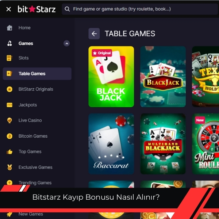
Task: Click the Live Casino icon
Action: click(9, 120)
